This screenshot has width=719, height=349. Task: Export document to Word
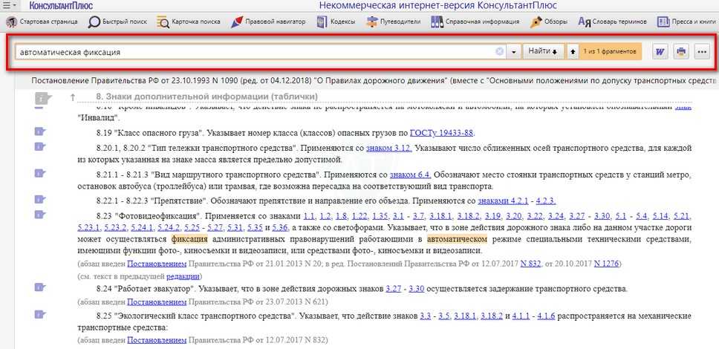tap(660, 52)
